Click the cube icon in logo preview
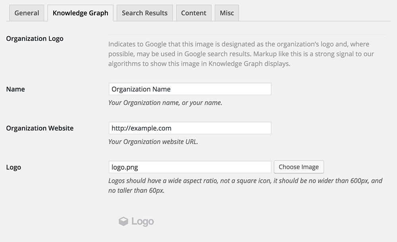Image resolution: width=397 pixels, height=242 pixels. [123, 221]
